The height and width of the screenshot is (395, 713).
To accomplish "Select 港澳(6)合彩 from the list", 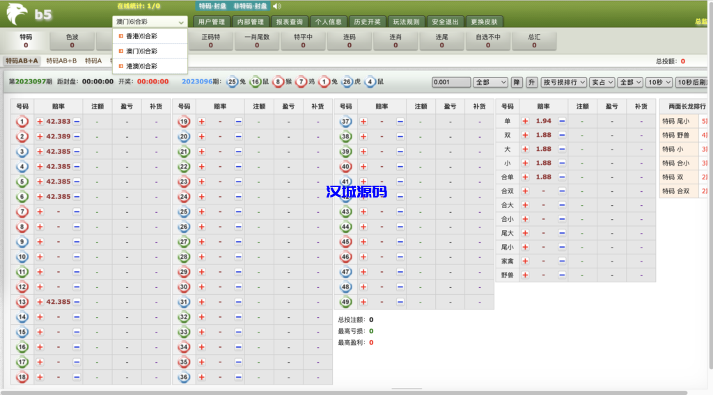I will coord(150,66).
